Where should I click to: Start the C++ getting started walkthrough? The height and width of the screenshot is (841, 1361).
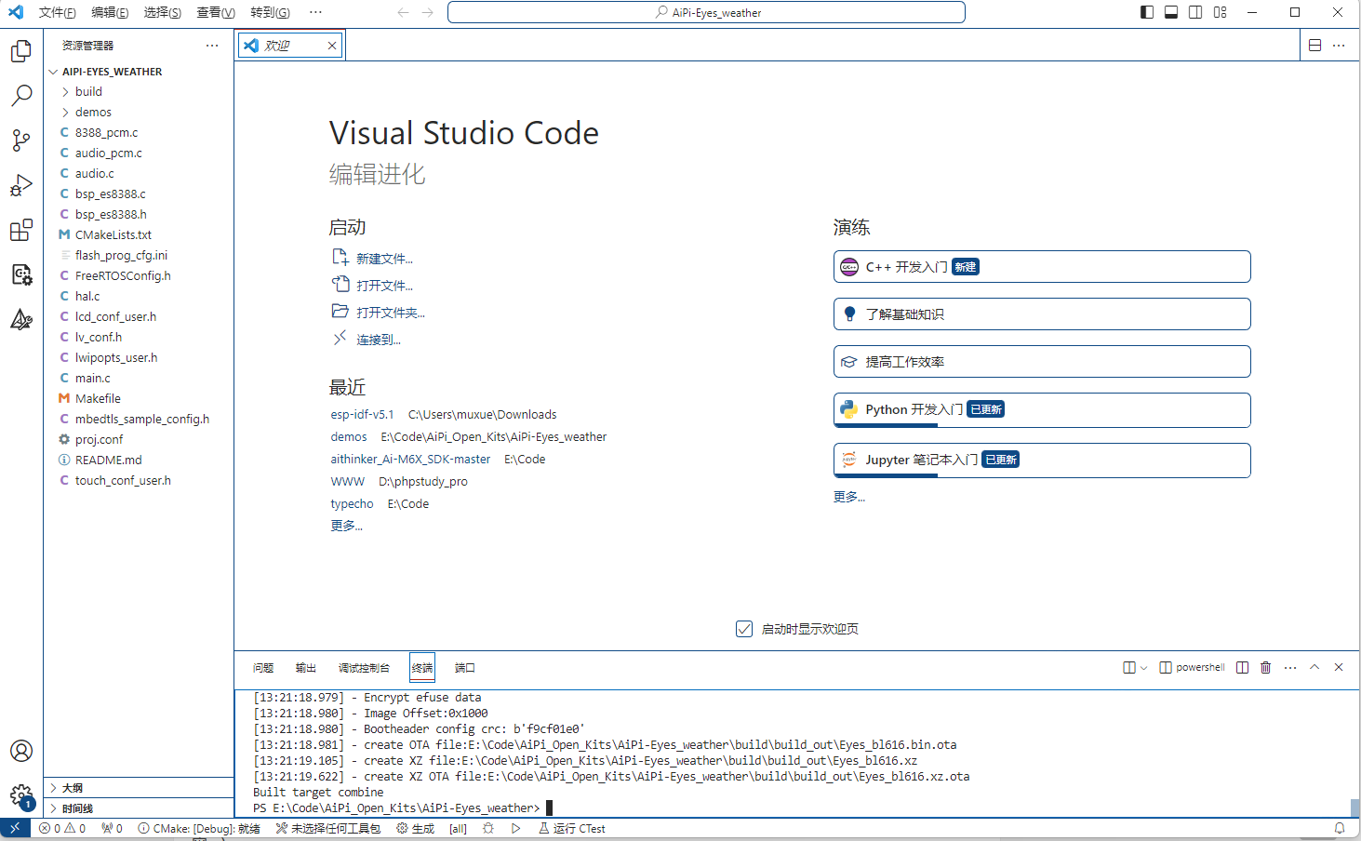(x=1042, y=267)
